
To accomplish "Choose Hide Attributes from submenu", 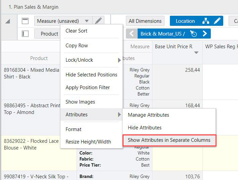I will coord(145,127).
